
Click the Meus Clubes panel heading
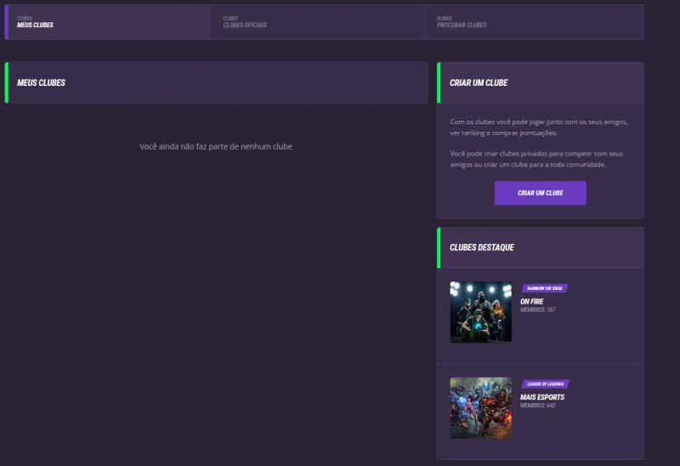[41, 83]
